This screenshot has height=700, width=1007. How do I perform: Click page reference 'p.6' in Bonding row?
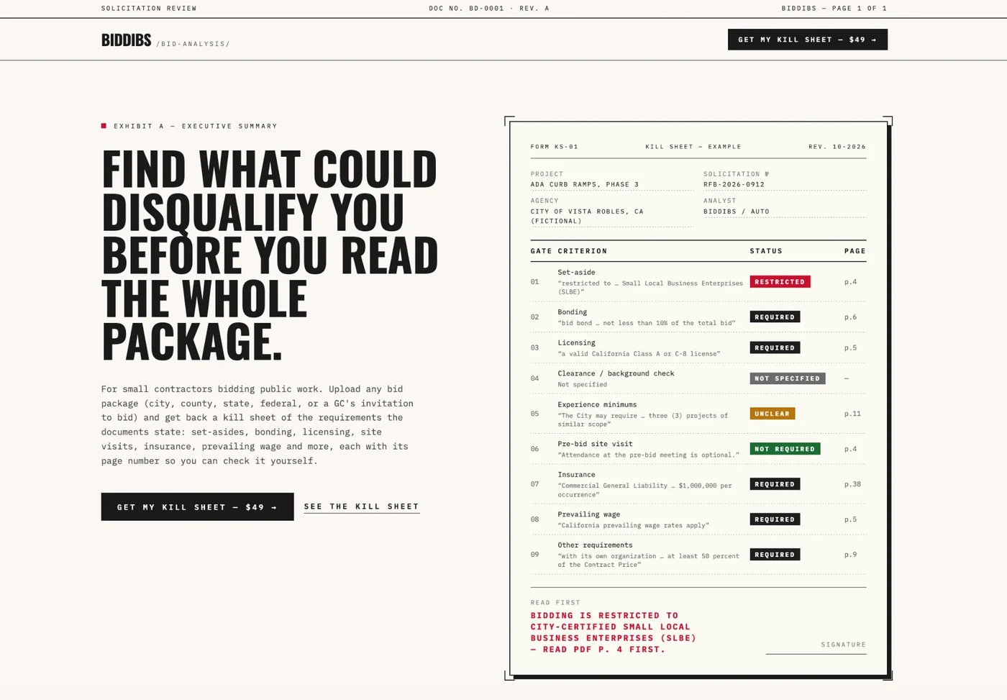click(x=850, y=317)
